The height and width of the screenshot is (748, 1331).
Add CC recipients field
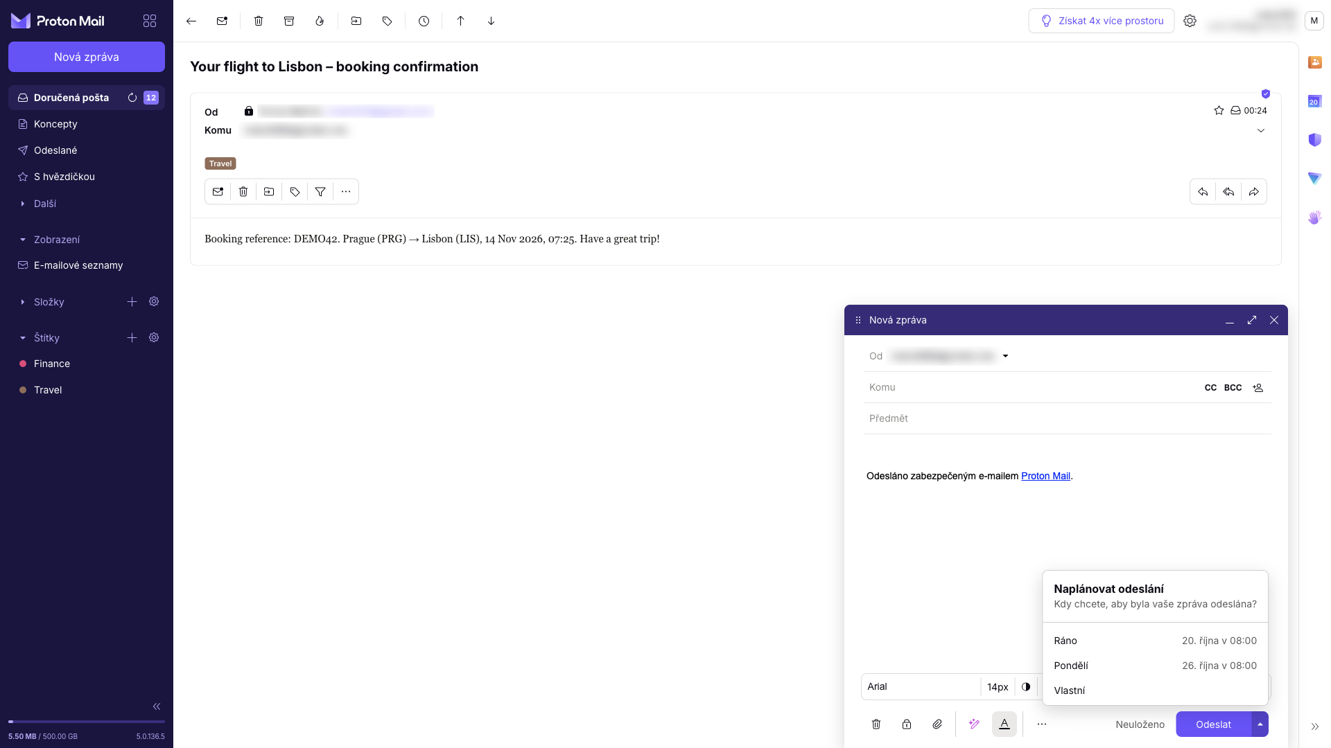pyautogui.click(x=1210, y=388)
